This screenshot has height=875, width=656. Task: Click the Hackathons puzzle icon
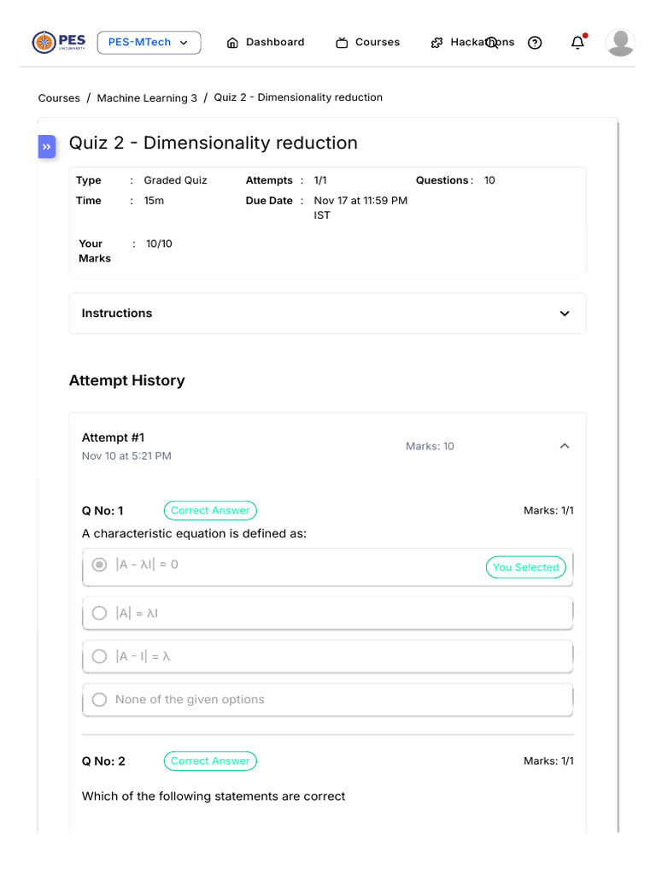tap(436, 43)
